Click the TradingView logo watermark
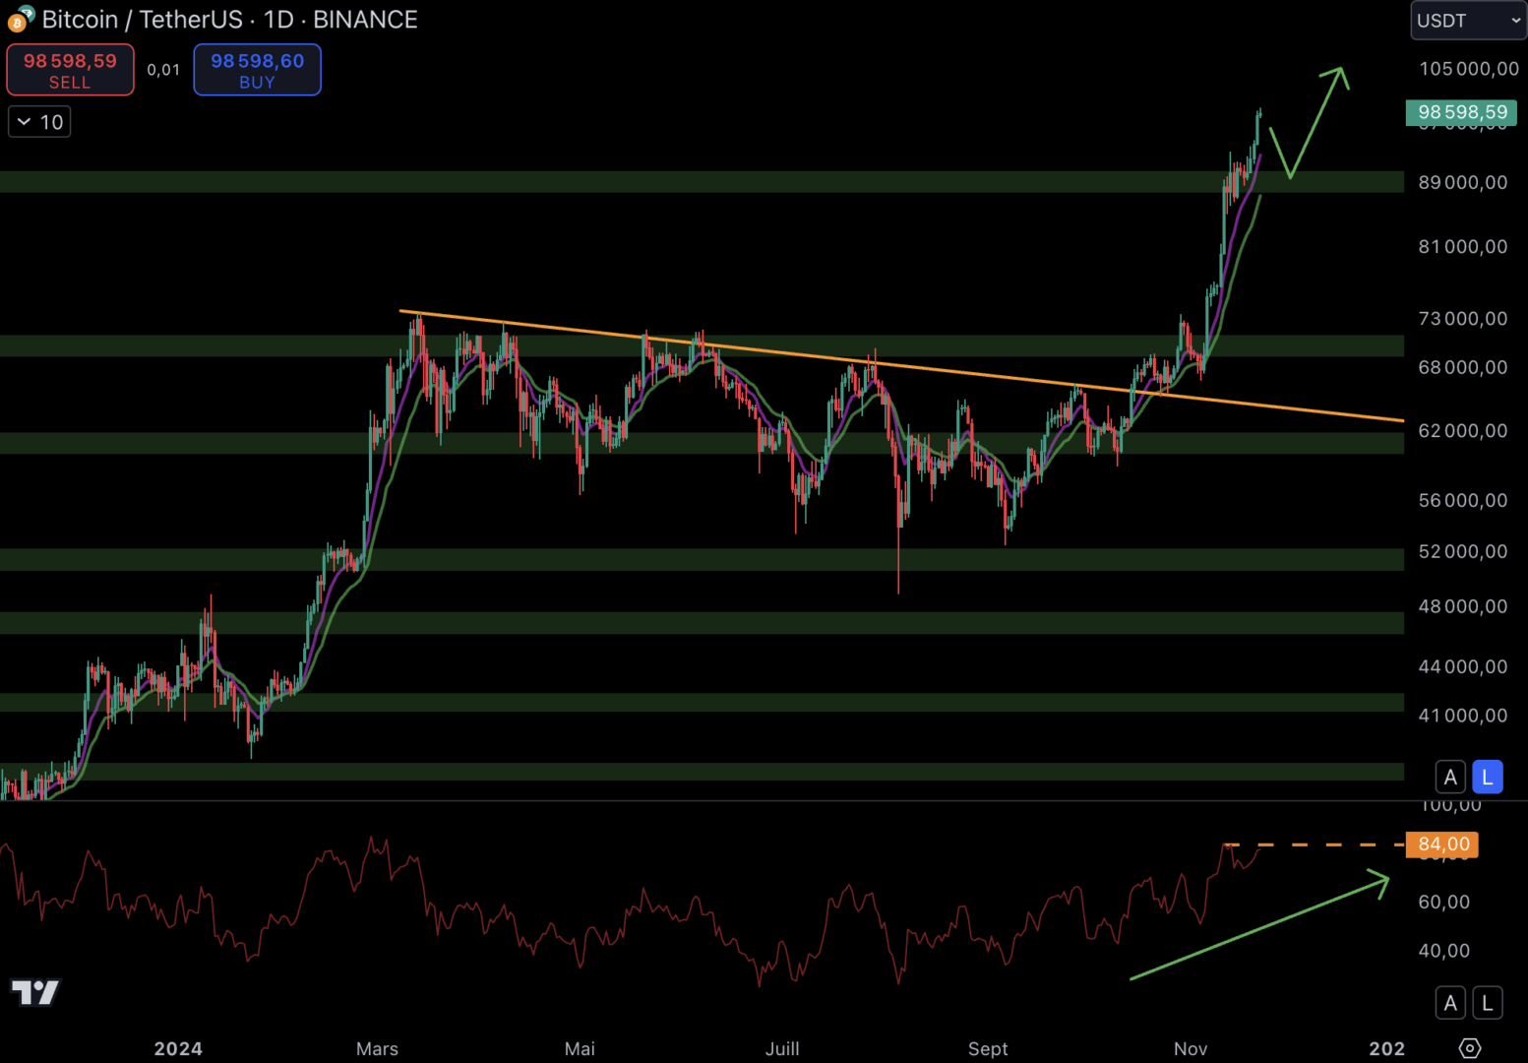This screenshot has width=1528, height=1063. coord(35,992)
